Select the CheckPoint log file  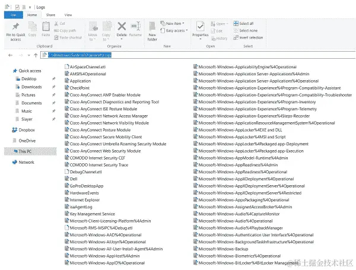[x=77, y=88]
